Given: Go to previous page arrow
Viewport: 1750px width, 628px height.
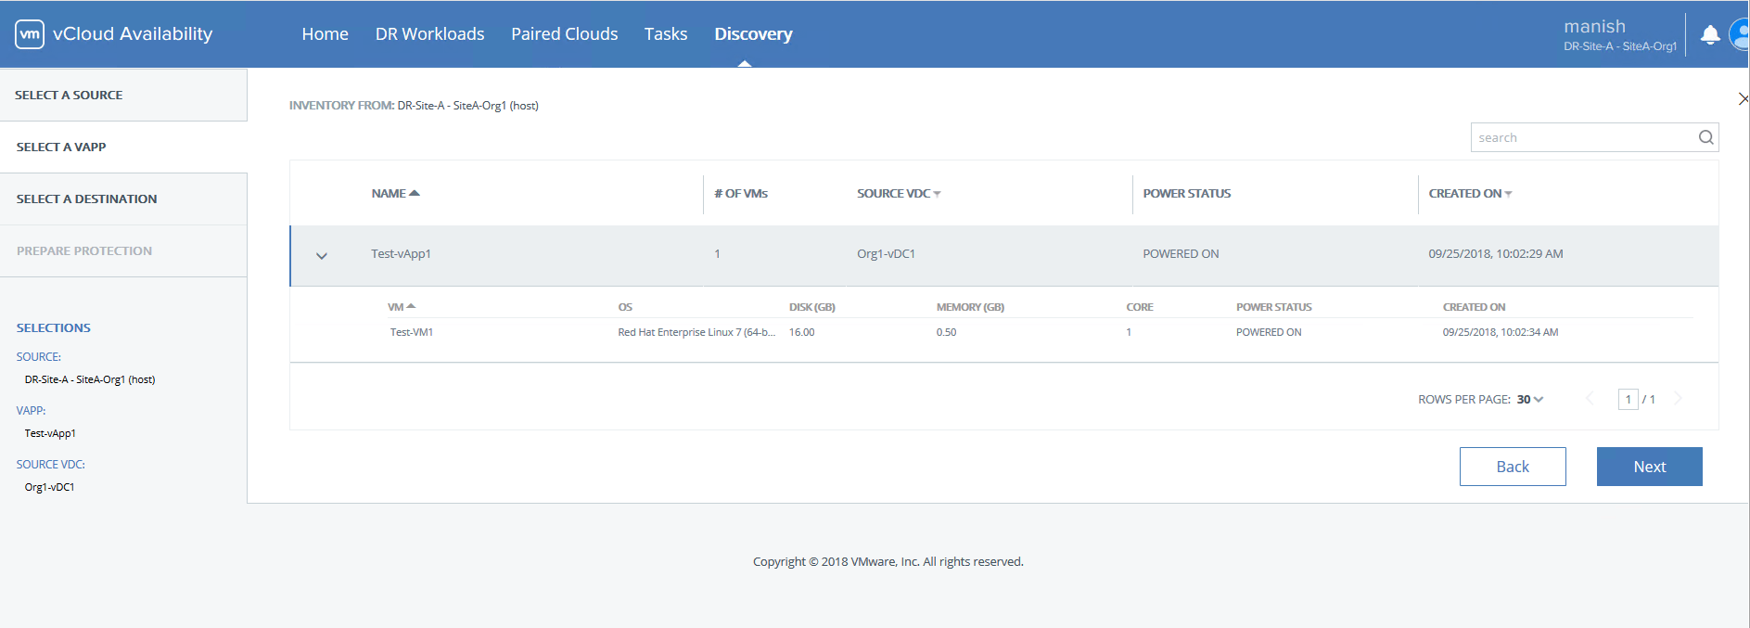Looking at the screenshot, I should pos(1590,399).
